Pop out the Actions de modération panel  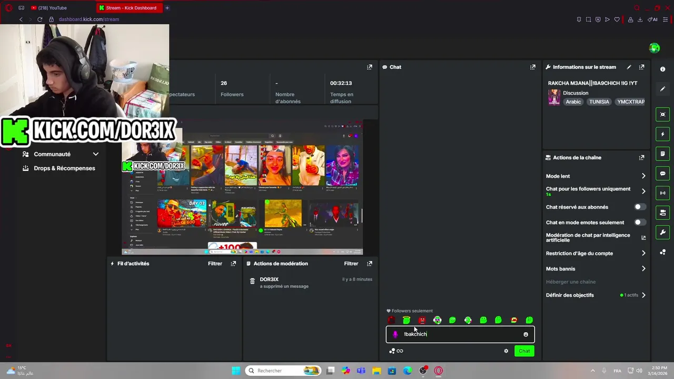[370, 264]
